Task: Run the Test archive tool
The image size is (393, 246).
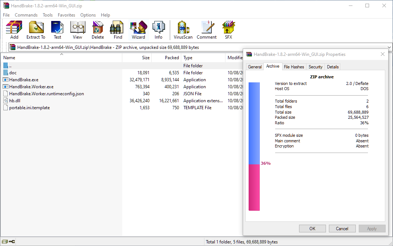Action: (57, 30)
